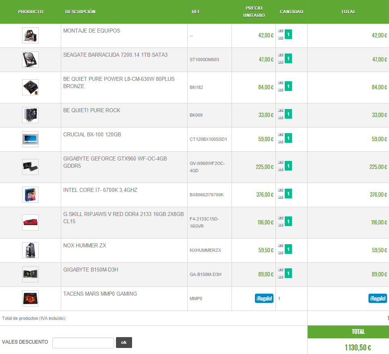Submit the discount voucher with ok button
Screen dimensions: 389x354
tap(124, 342)
